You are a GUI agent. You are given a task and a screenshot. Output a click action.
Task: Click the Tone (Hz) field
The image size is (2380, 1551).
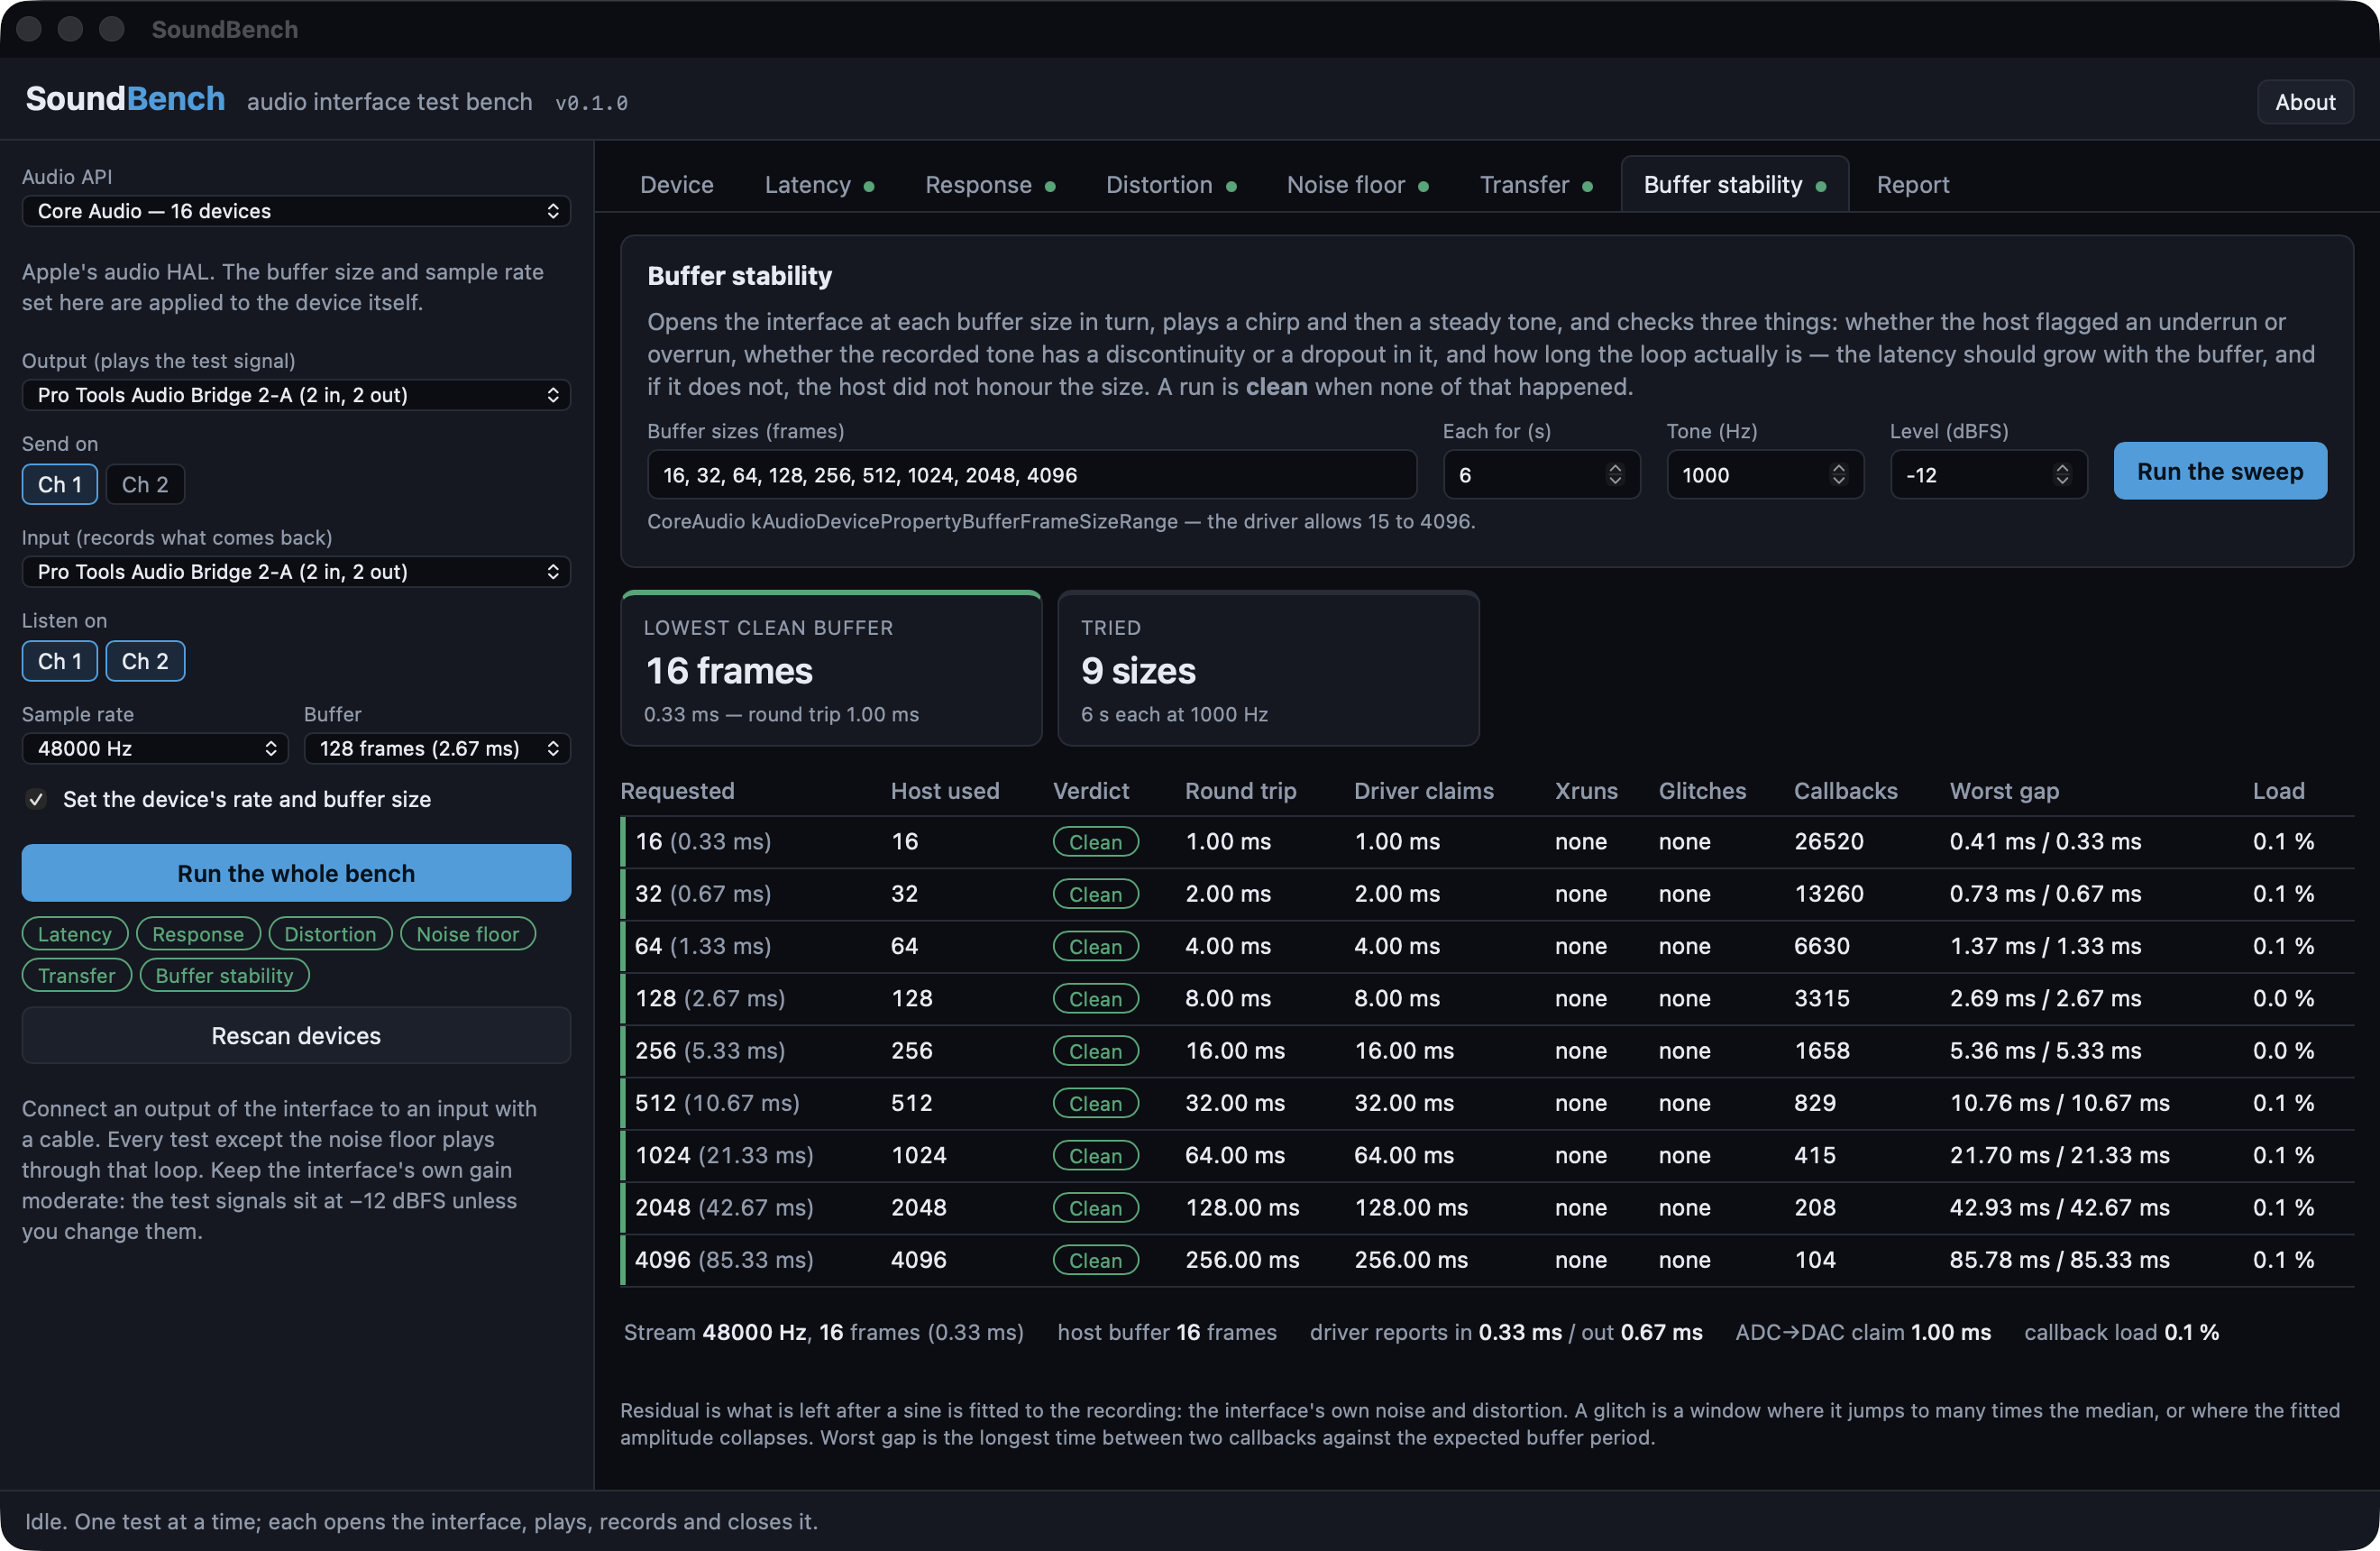tap(1764, 475)
